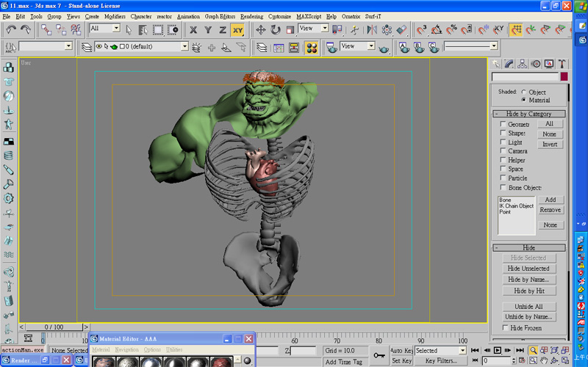Click the Remove button by bone list
Image resolution: width=588 pixels, height=367 pixels.
coord(551,210)
